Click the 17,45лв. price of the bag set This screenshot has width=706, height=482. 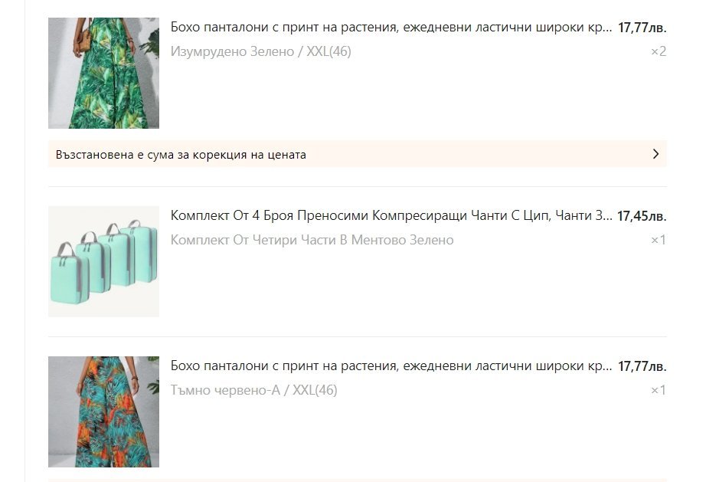click(x=642, y=216)
